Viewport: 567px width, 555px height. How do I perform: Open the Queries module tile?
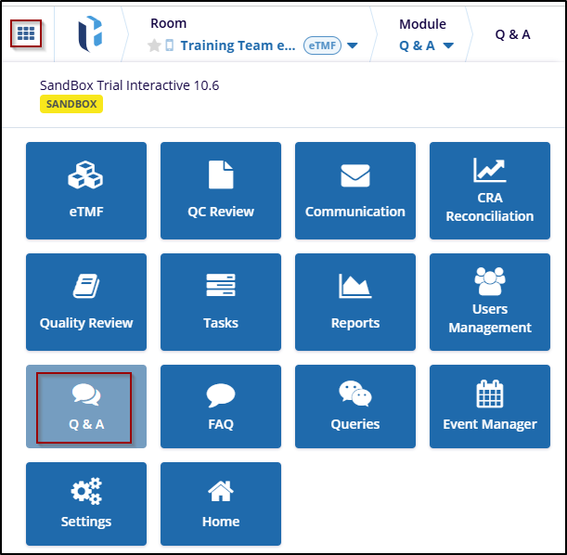click(355, 407)
